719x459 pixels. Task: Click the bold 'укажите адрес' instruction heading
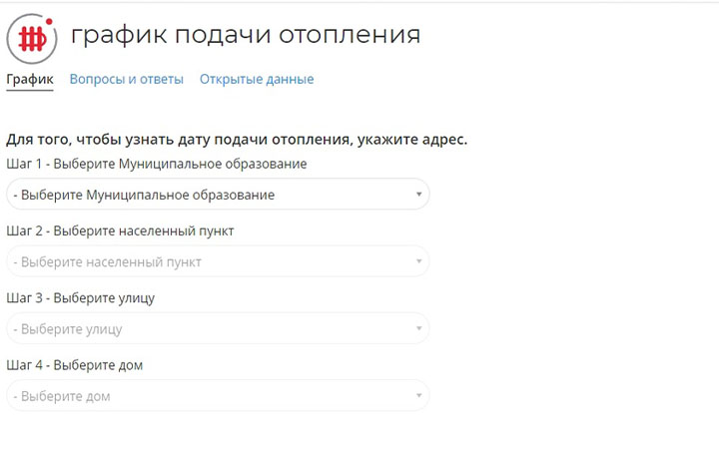click(x=237, y=139)
